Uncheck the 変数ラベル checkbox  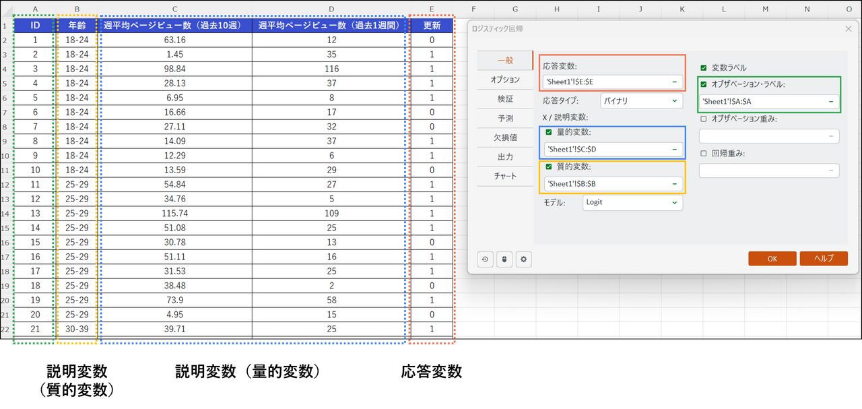[x=704, y=68]
